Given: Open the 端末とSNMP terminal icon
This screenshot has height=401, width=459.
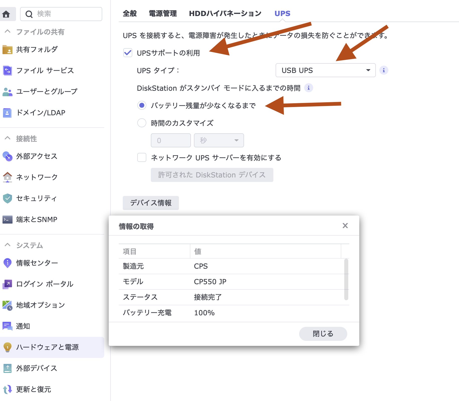Looking at the screenshot, I should 7,220.
